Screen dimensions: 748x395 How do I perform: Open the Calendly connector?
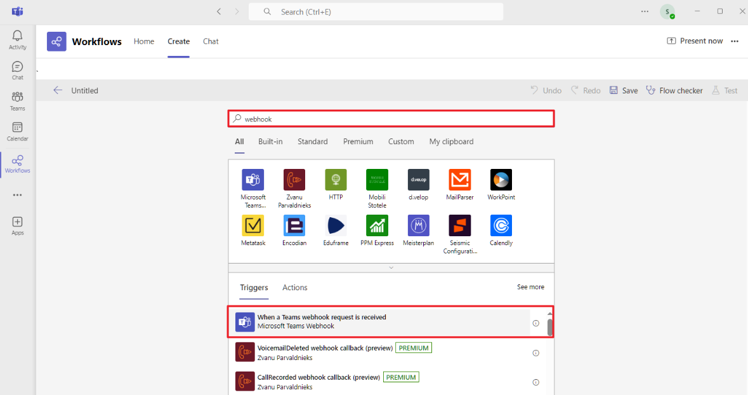pos(501,226)
